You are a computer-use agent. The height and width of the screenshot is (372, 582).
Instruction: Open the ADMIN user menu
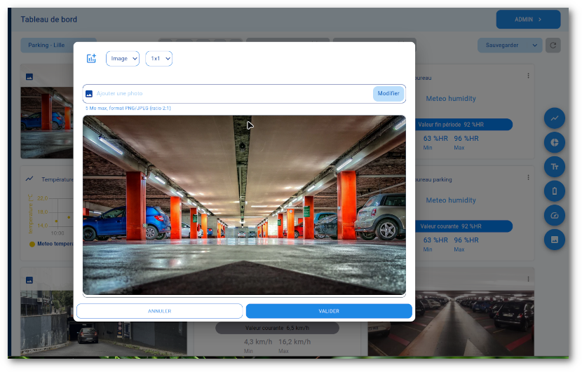point(527,20)
